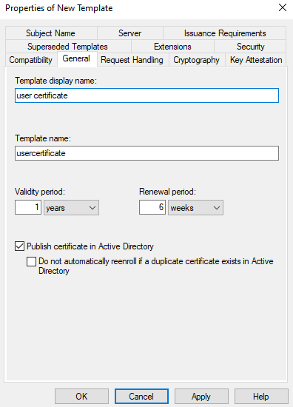This screenshot has height=407, width=293.
Task: Focus the Renewal period number box
Action: [152, 207]
